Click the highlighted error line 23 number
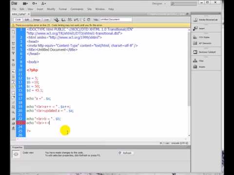234x175 pixels. (x=21, y=123)
